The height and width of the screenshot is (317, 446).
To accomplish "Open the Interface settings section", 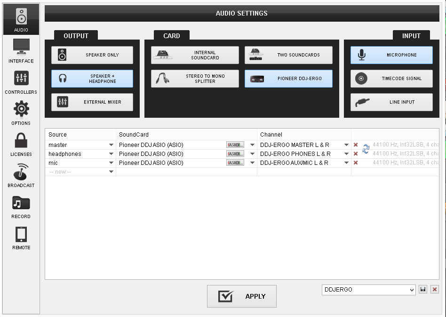I will tap(21, 51).
